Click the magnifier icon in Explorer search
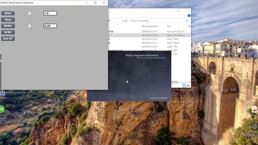The height and width of the screenshot is (145, 258). (x=187, y=21)
